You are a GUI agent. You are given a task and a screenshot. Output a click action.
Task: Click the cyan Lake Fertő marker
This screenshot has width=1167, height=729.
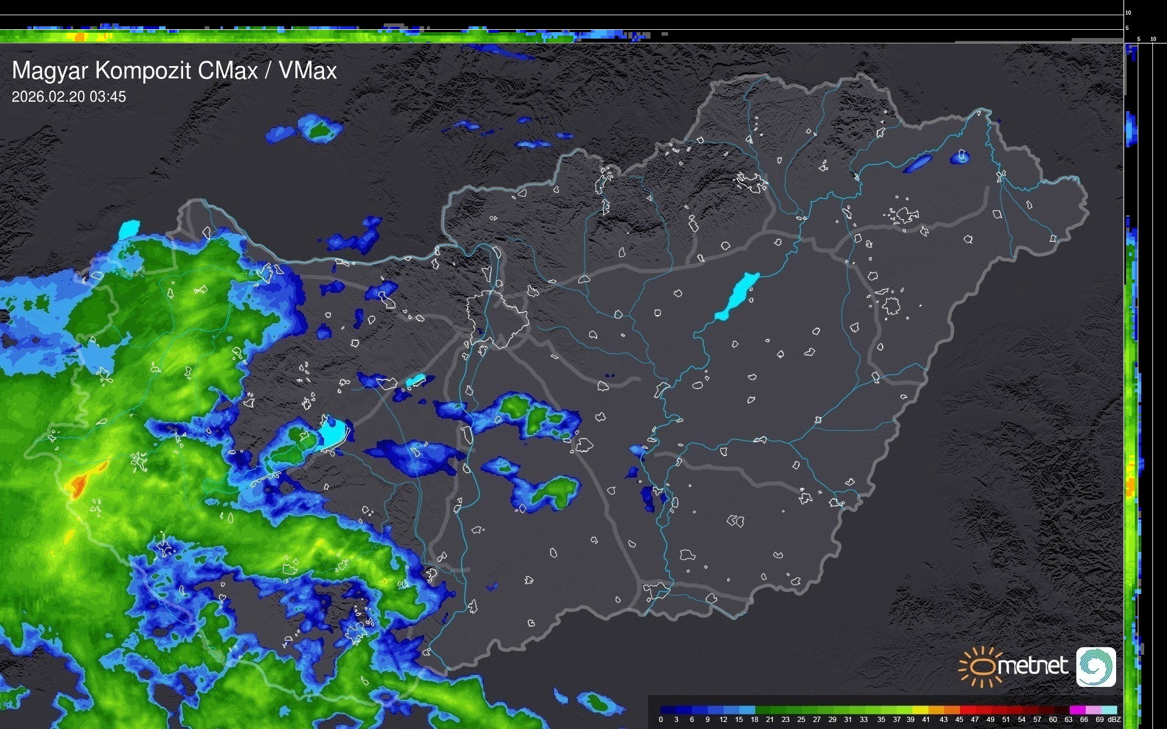pos(129,229)
